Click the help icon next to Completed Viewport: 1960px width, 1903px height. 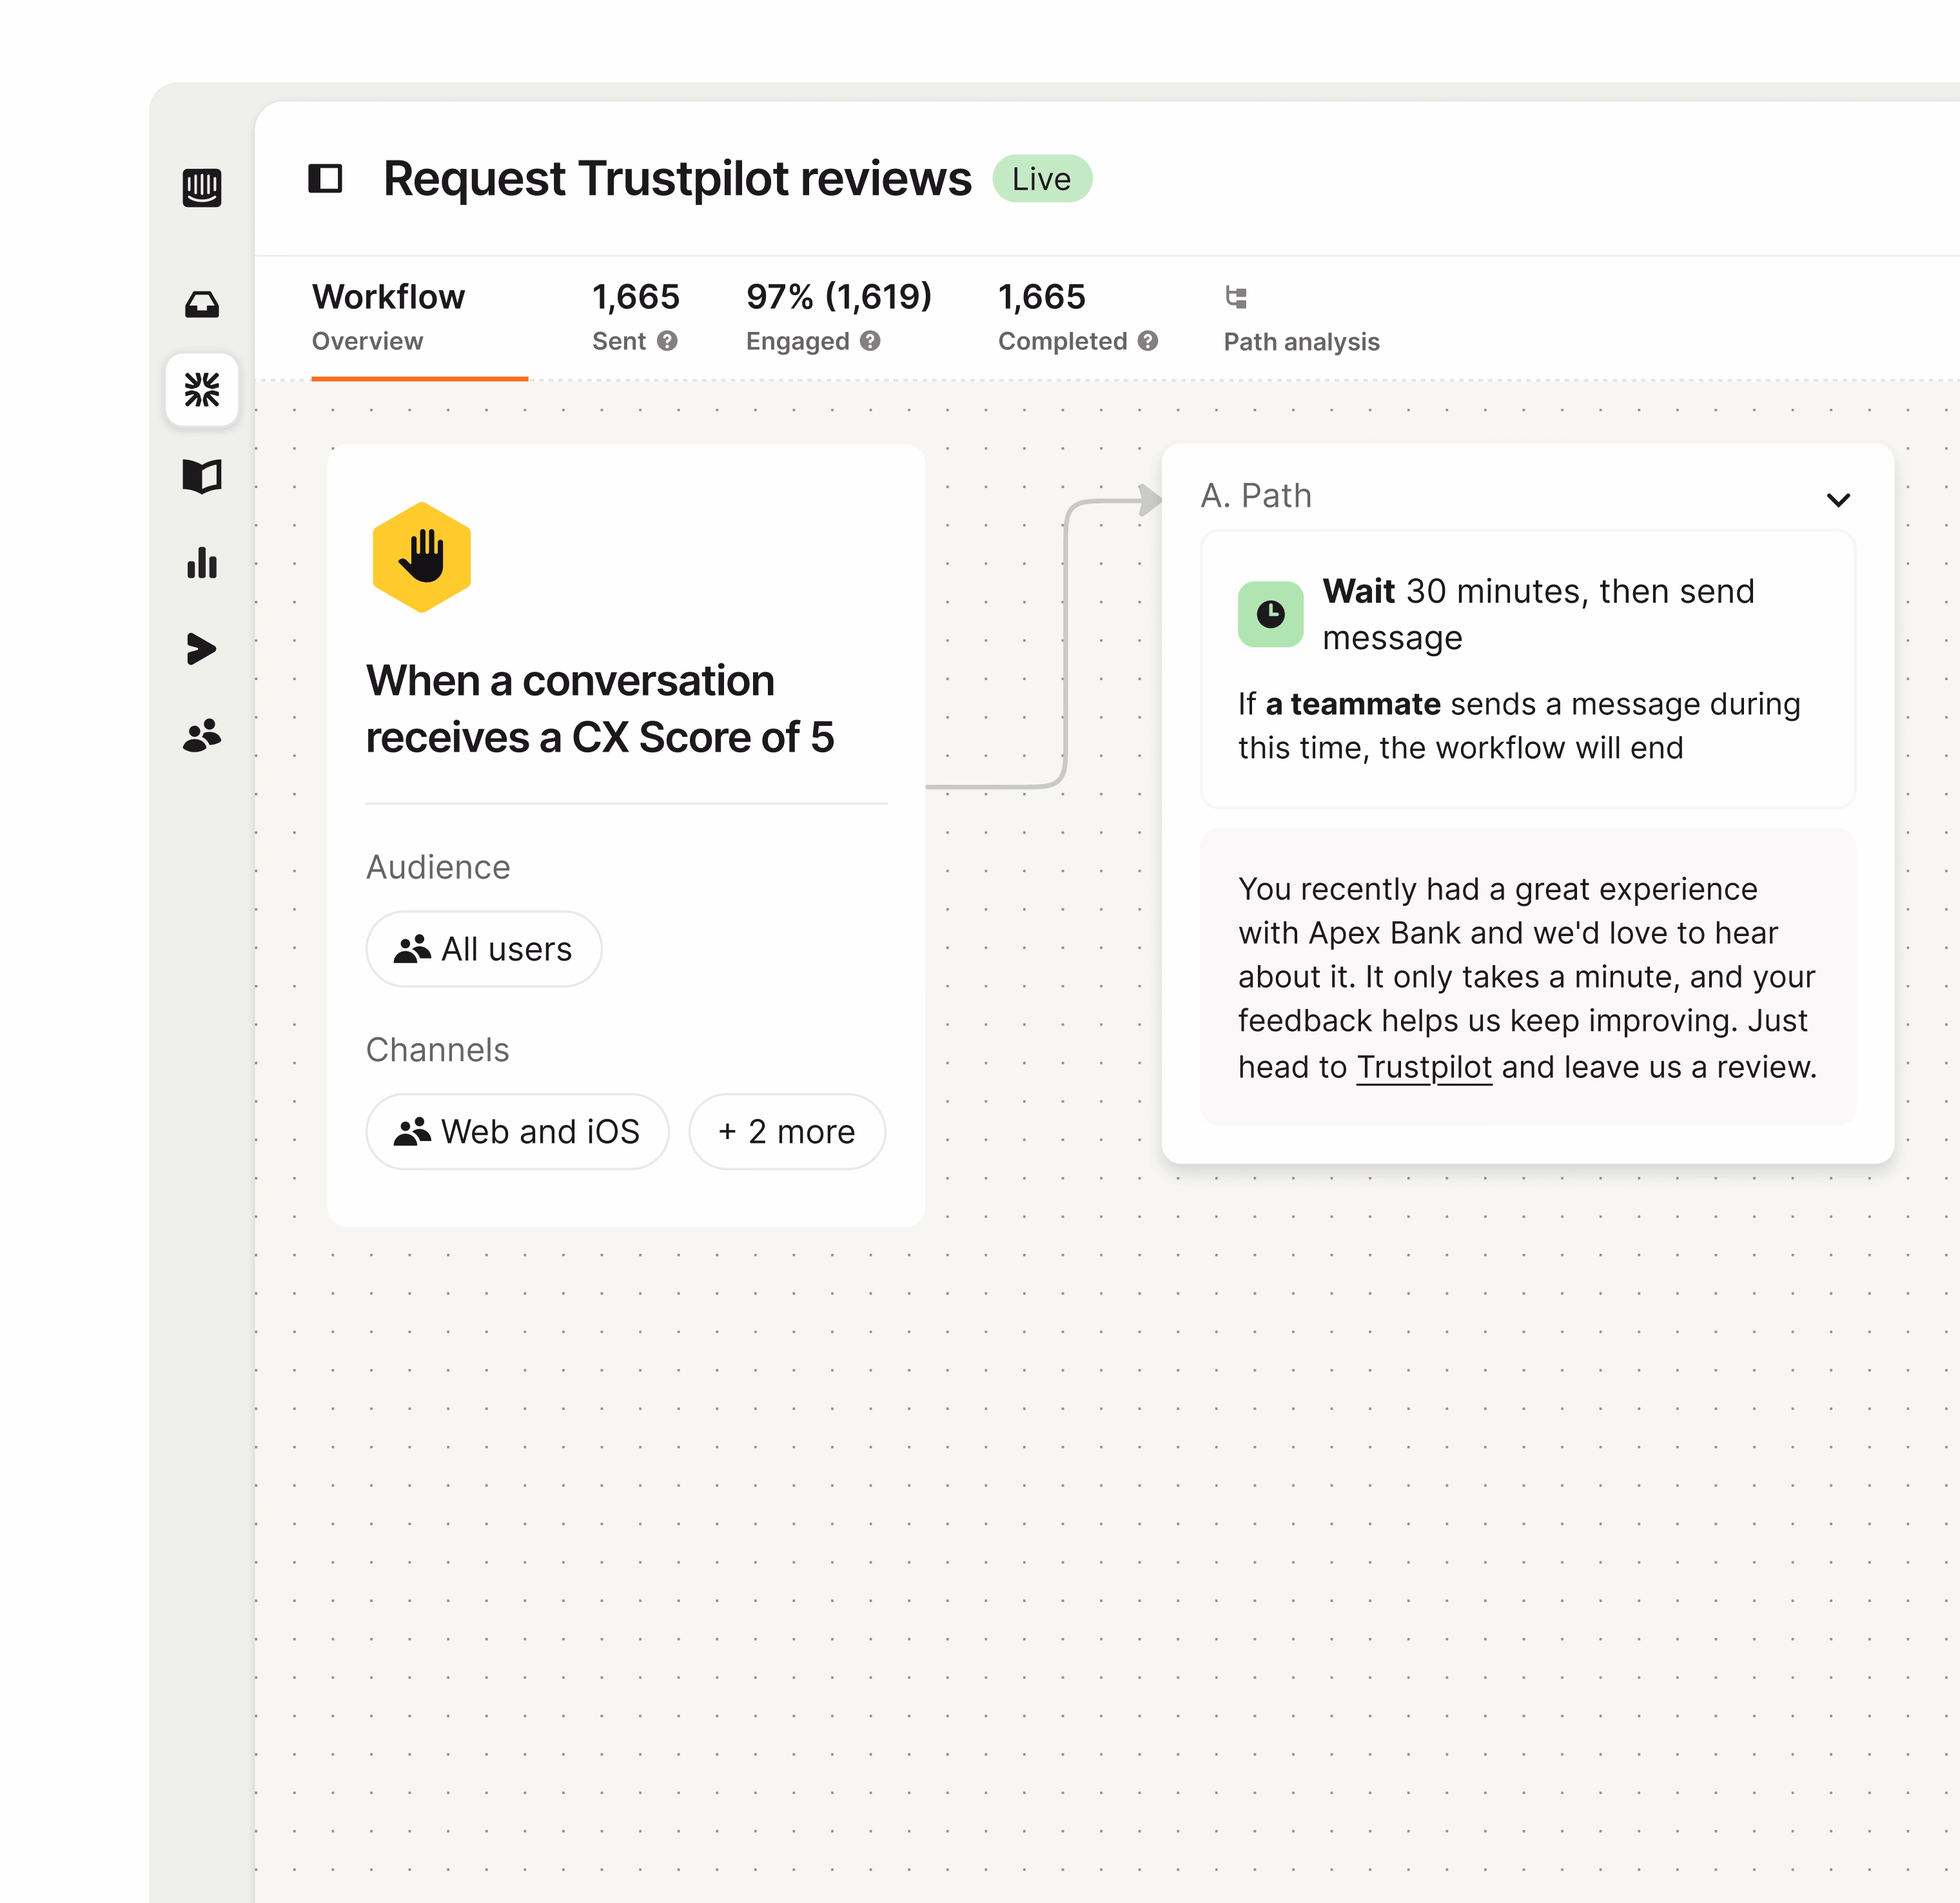pos(1148,341)
